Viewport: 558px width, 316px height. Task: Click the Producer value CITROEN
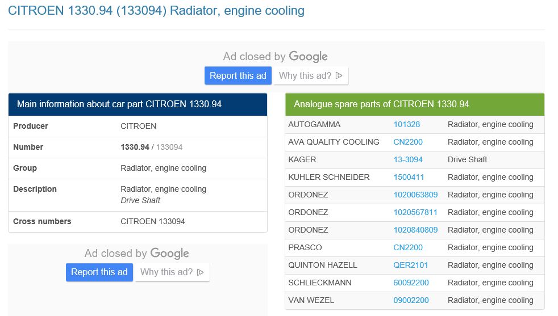(x=139, y=126)
